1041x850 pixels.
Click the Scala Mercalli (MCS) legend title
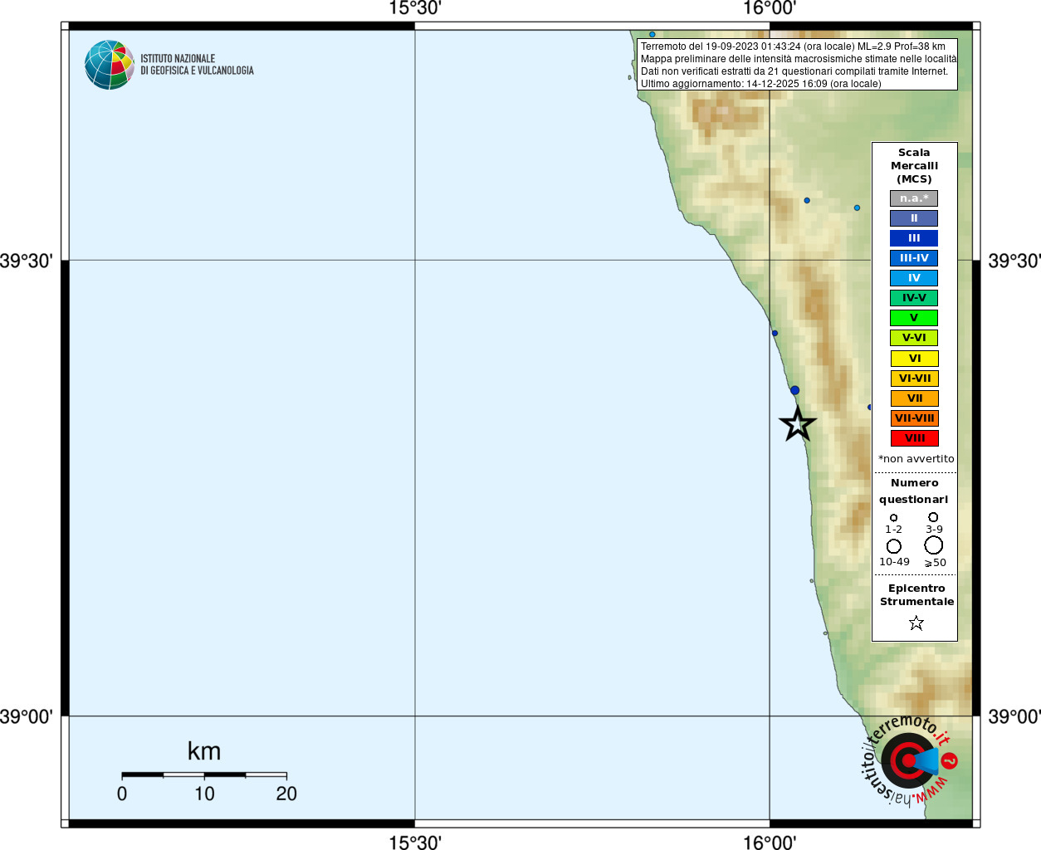click(x=914, y=166)
